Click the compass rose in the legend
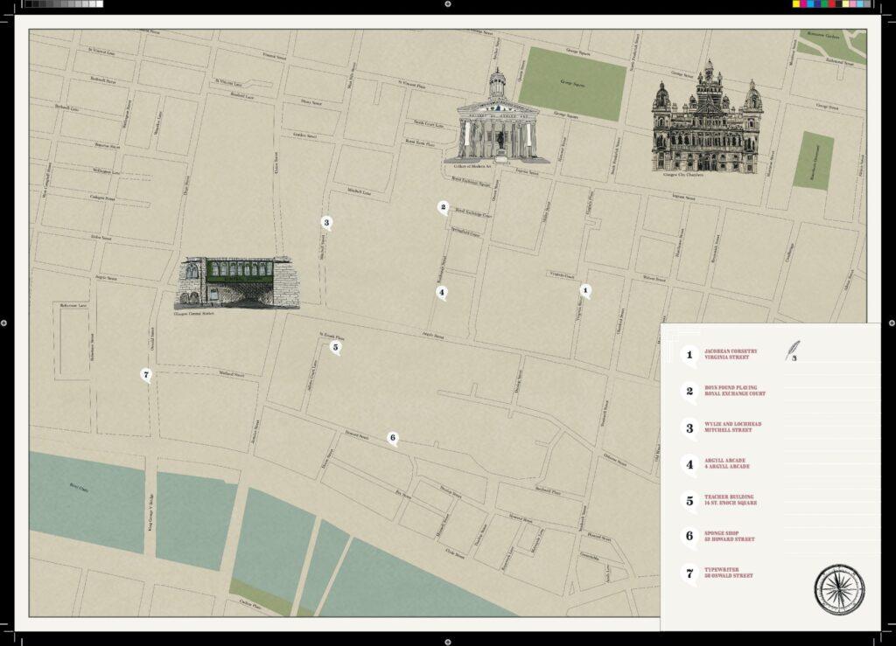The image size is (896, 646). point(838,587)
